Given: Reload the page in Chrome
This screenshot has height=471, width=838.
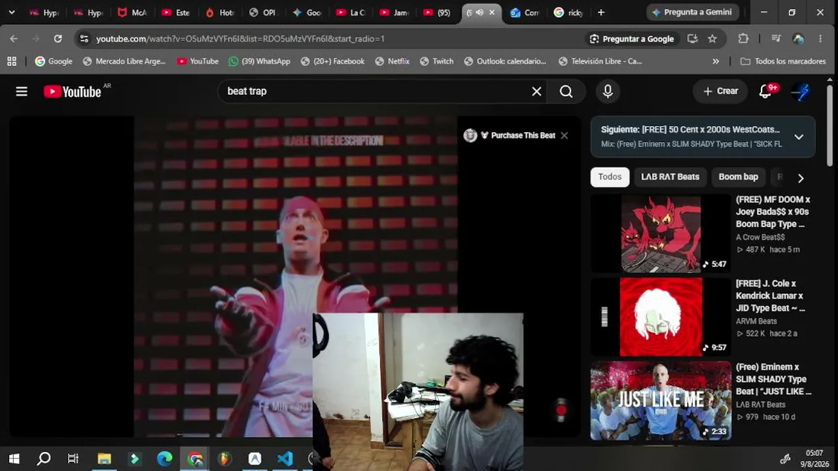Looking at the screenshot, I should (58, 39).
